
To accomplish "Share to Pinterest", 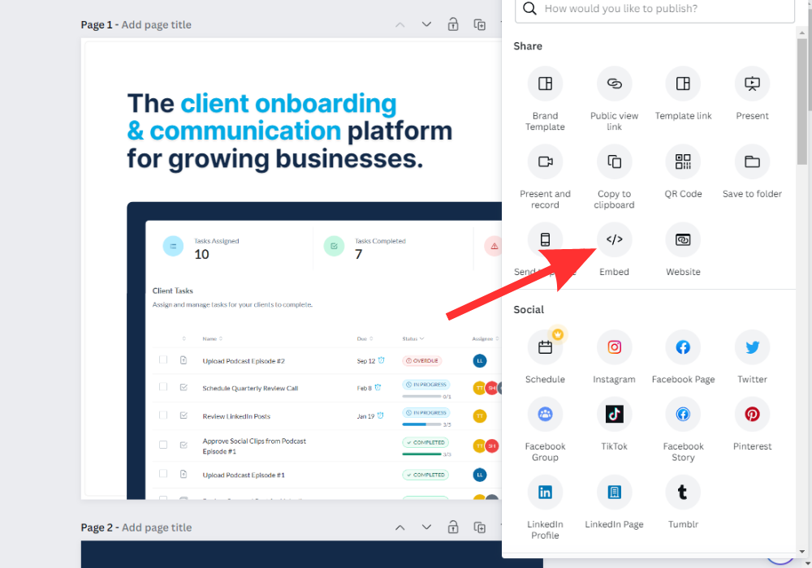I will (752, 415).
